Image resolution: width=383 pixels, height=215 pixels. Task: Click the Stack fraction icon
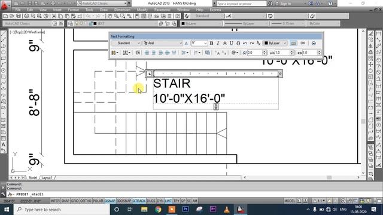point(259,43)
